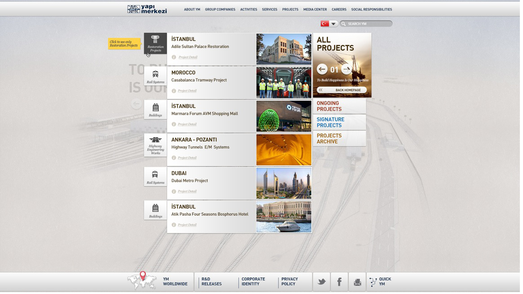Open the Group Companies menu

coord(221,10)
